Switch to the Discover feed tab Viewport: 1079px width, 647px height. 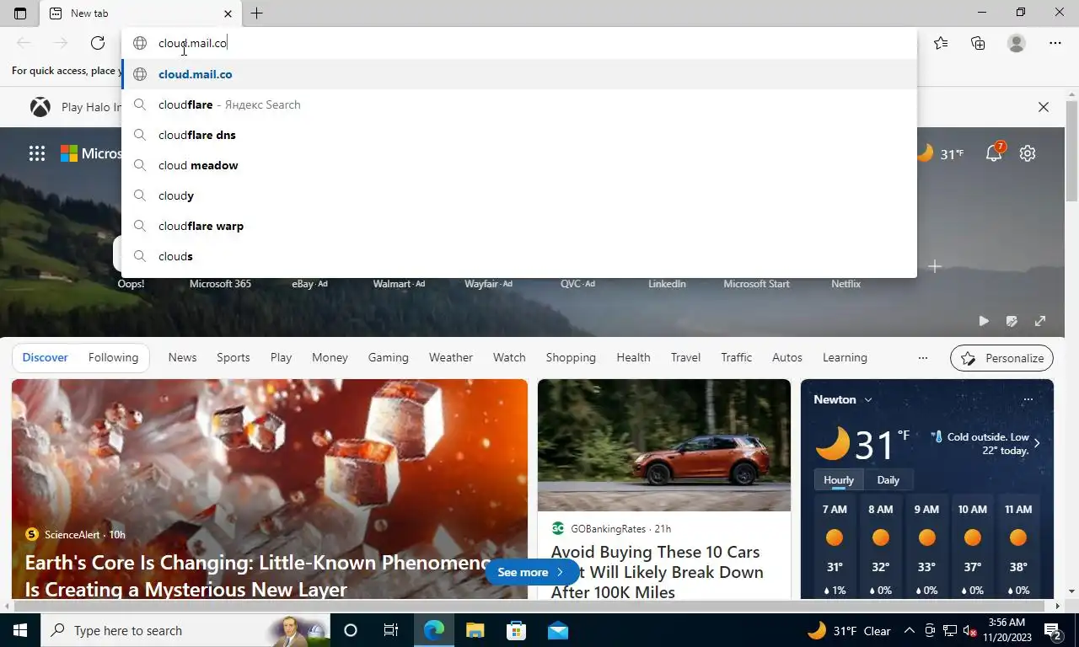coord(45,357)
